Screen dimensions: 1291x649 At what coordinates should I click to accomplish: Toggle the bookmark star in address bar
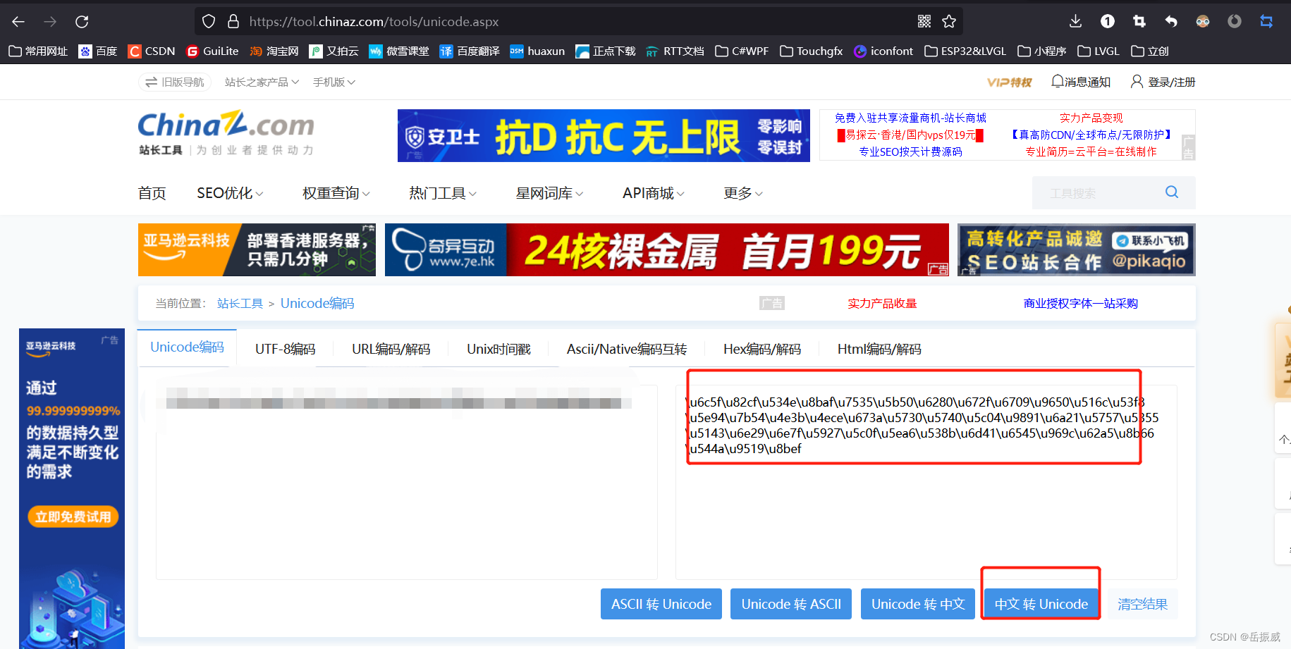click(949, 21)
